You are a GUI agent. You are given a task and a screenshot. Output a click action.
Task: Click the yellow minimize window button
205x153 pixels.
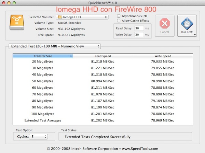pos(9,3)
